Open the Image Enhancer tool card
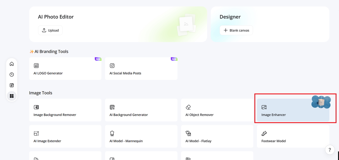339x160 pixels. point(293,110)
